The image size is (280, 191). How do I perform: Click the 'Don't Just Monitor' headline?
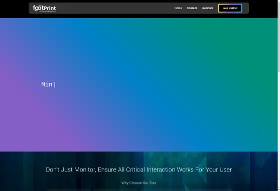click(x=139, y=169)
